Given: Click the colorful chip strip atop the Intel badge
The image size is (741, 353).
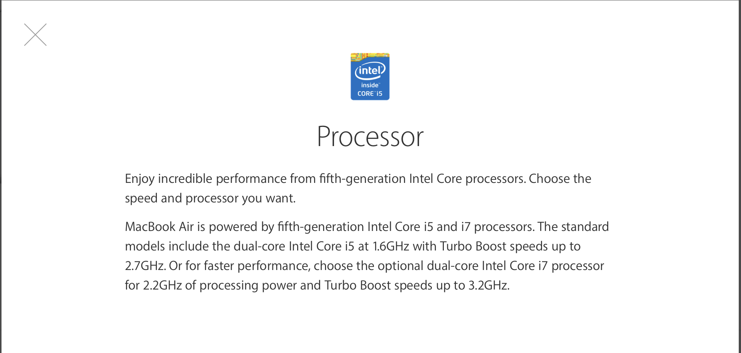Looking at the screenshot, I should click(370, 57).
